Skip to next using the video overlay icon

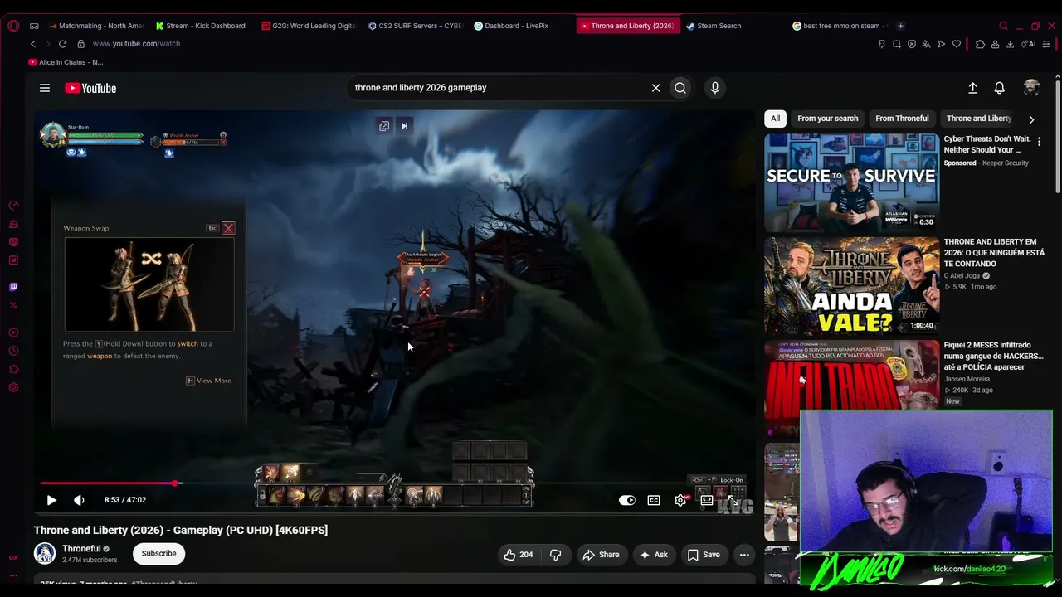(405, 126)
